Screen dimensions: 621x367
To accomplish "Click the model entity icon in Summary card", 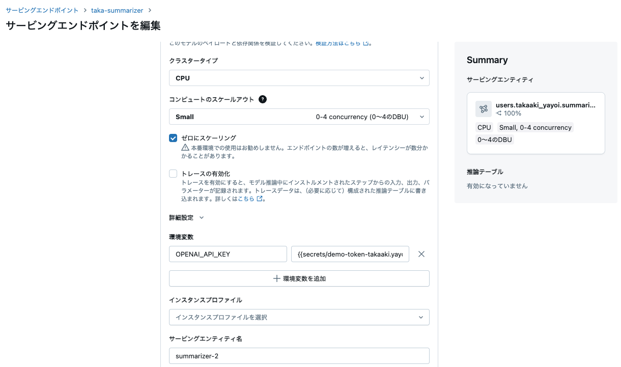I will 483,108.
